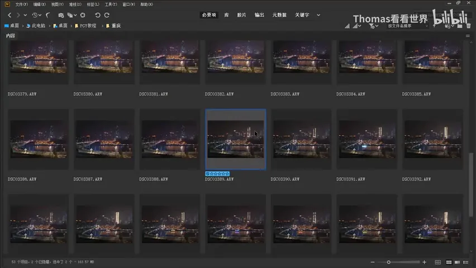Switch to thumbnails view icon

[449, 262]
